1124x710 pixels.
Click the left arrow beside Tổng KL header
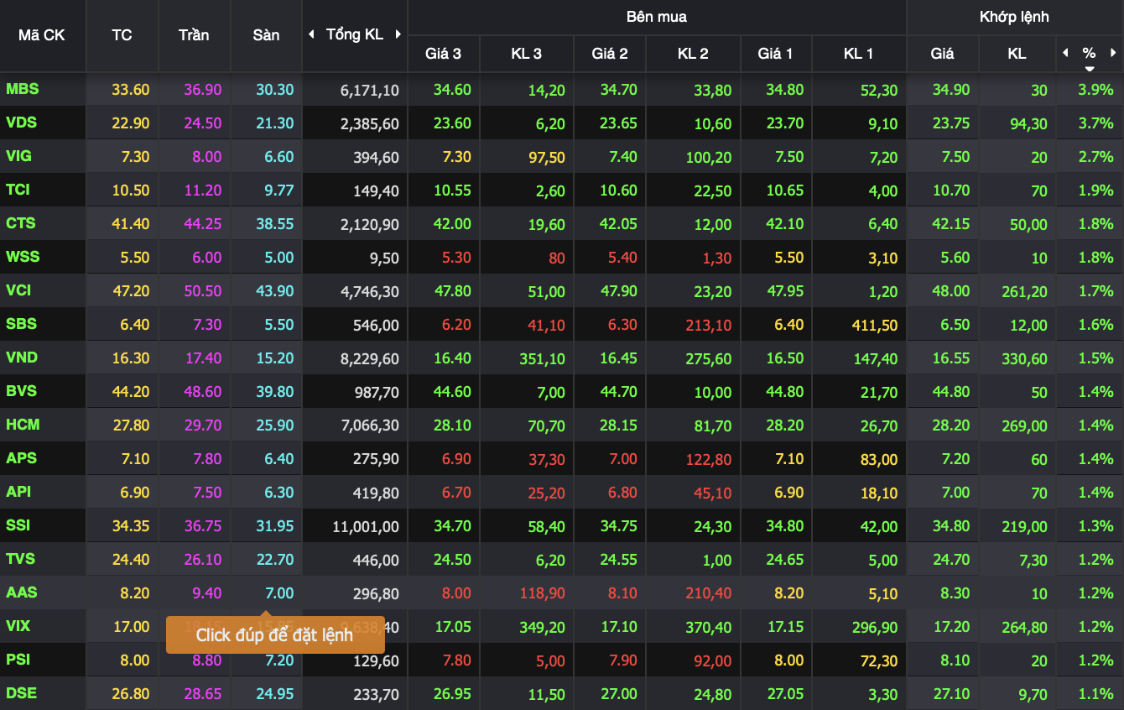coord(312,34)
